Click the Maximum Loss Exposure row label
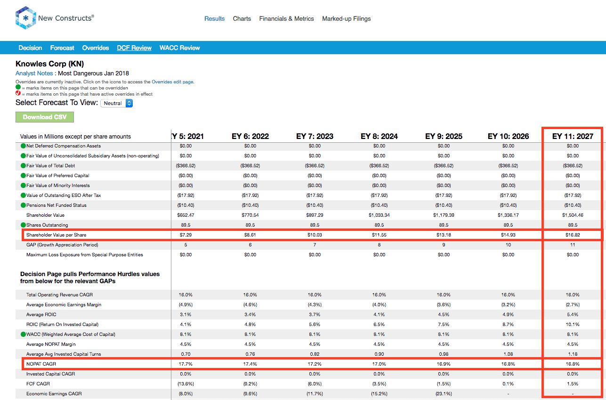 point(85,255)
